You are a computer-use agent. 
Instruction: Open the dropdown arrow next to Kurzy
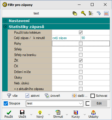85,115
